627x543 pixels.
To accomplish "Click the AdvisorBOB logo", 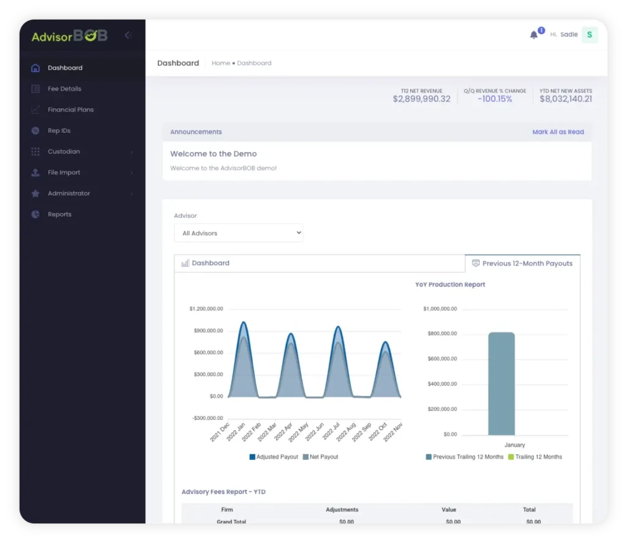I will pos(69,36).
